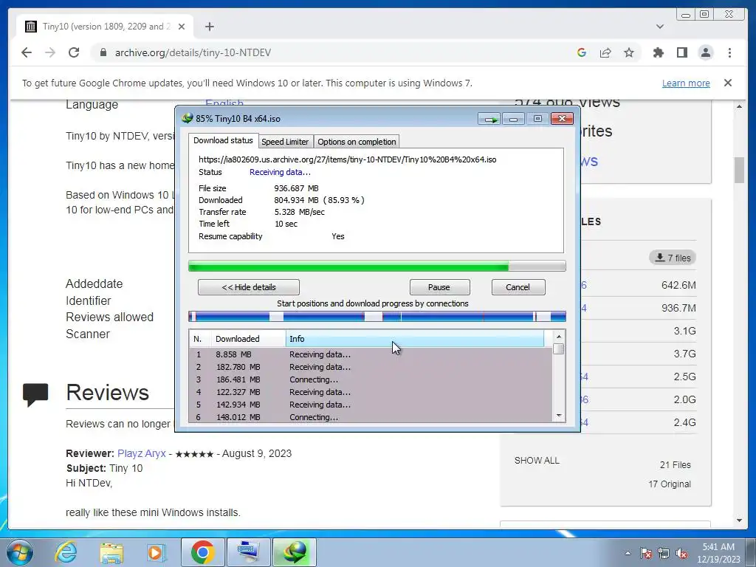The height and width of the screenshot is (567, 756).
Task: Toggle the Chrome side panel icon
Action: tap(681, 52)
